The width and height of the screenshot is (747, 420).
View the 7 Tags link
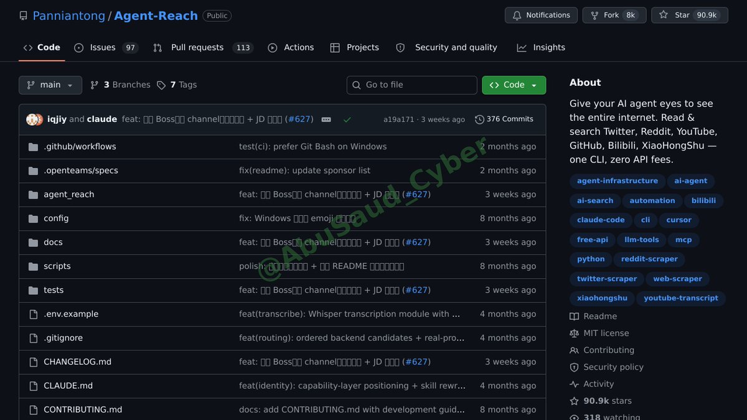click(x=177, y=85)
